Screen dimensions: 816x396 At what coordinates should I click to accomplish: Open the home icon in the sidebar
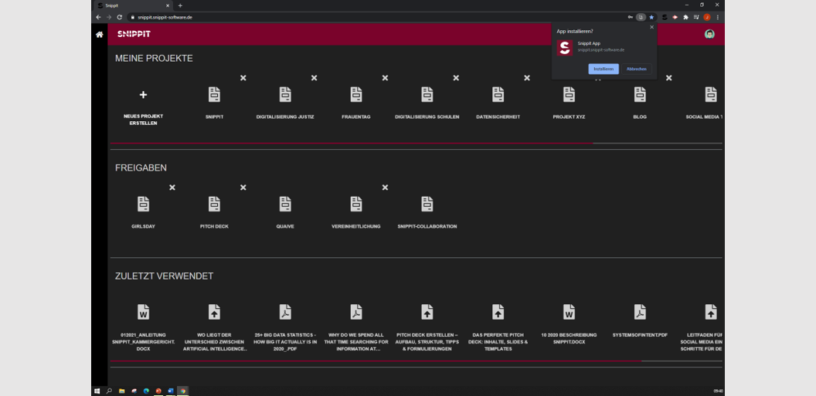coord(99,34)
